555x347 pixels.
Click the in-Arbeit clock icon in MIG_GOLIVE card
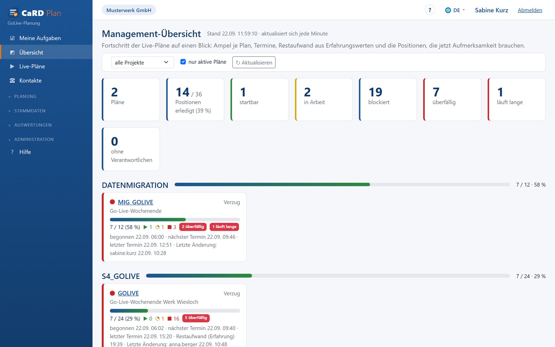point(157,227)
